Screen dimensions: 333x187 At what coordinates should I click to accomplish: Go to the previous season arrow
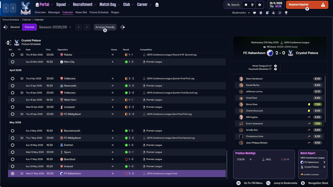(79, 27)
